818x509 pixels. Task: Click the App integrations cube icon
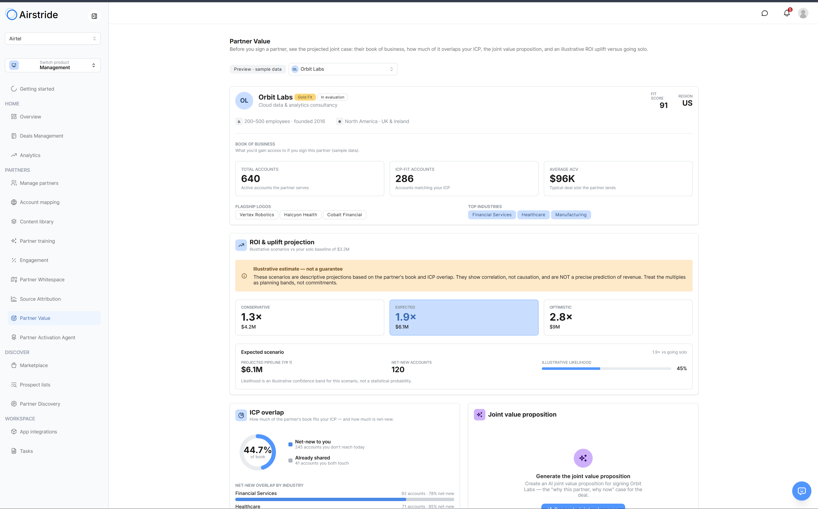pos(14,432)
